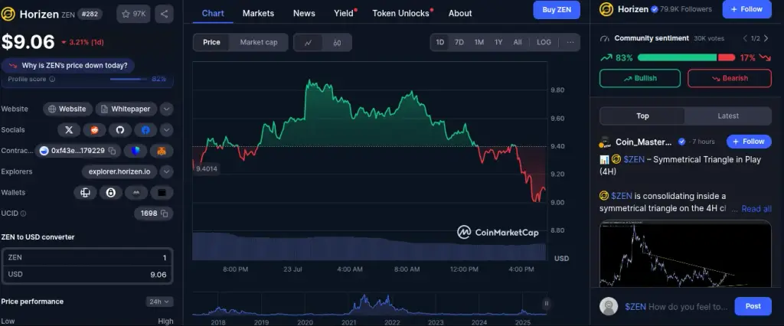This screenshot has width=784, height=326.
Task: Open Why is ZEN's price down today
Action: click(68, 66)
